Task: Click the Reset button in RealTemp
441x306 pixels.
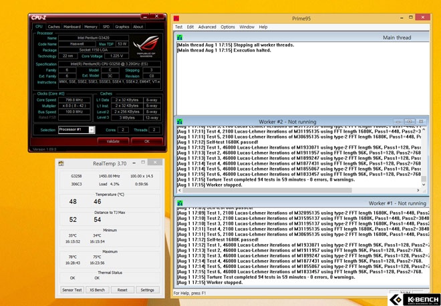Action: (122, 290)
